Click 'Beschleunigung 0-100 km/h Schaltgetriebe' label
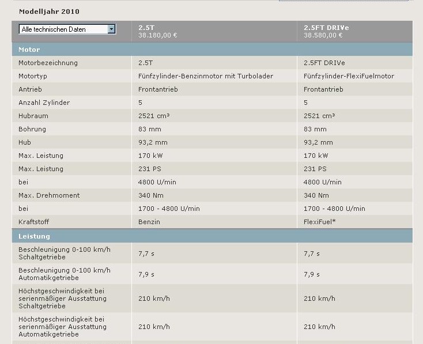The width and height of the screenshot is (423, 344). 64,253
